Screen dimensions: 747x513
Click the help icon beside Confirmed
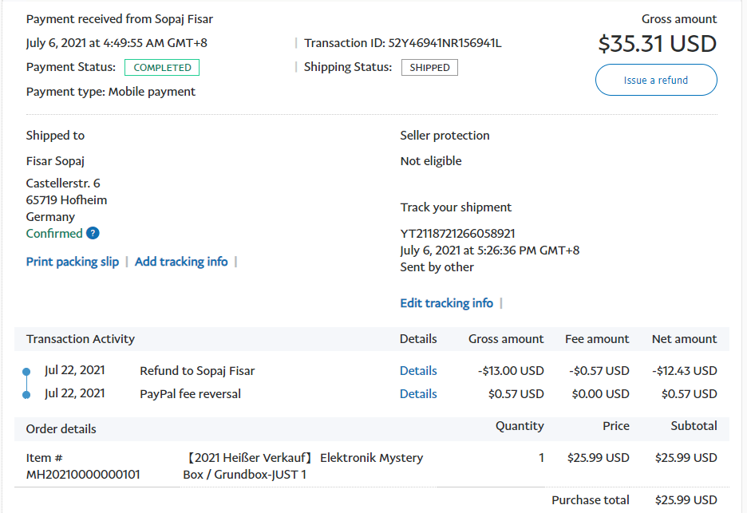pyautogui.click(x=93, y=234)
